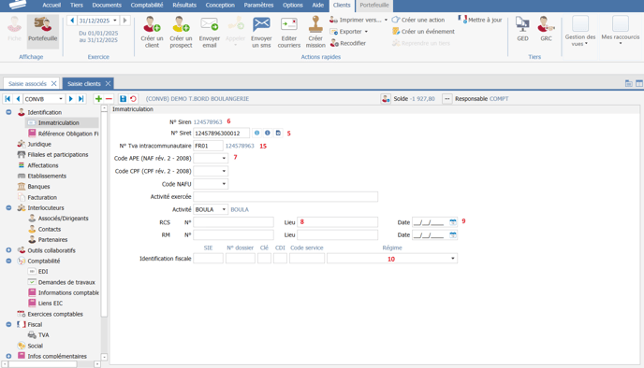Open Exporter dropdown
This screenshot has width=644, height=368.
point(366,32)
